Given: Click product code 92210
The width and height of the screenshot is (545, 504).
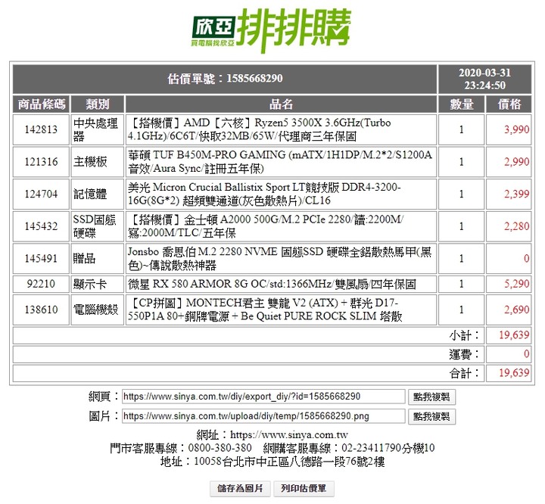Looking at the screenshot, I should pyautogui.click(x=41, y=284).
